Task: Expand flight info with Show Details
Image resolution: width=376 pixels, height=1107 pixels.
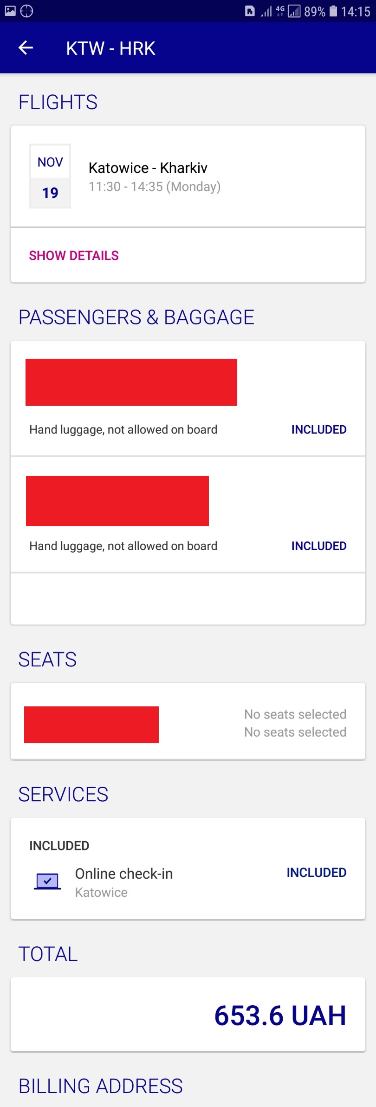Action: (74, 256)
